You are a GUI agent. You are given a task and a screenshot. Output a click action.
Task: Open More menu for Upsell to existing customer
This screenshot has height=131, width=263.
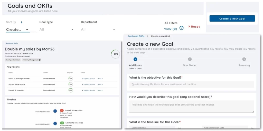pyautogui.click(x=100, y=79)
